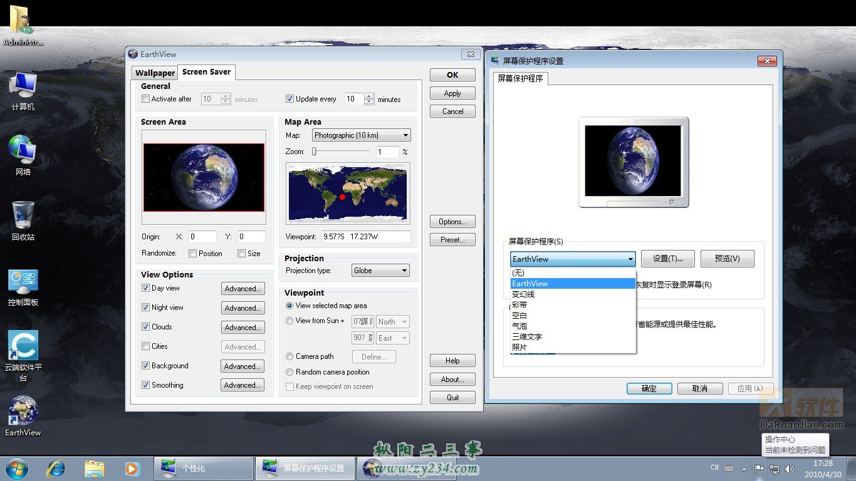This screenshot has width=856, height=481.
Task: Click the 设置(T)... button
Action: [x=667, y=259]
